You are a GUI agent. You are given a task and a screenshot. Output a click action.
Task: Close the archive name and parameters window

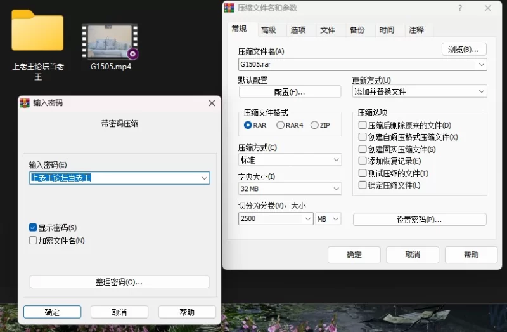pyautogui.click(x=488, y=8)
